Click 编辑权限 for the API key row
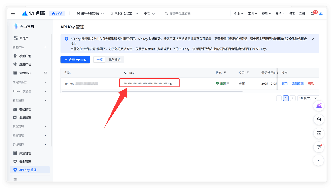The image size is (333, 188). pos(298,84)
